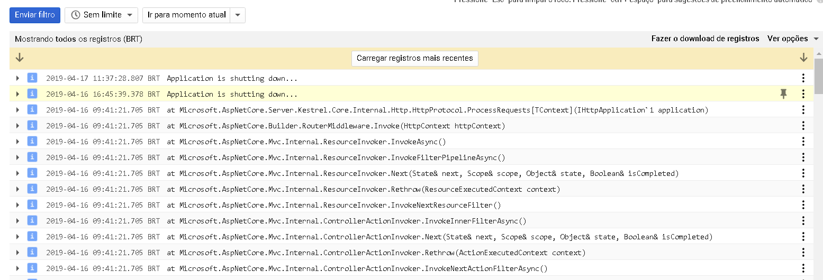Click info severity icon on 11:37:28.807 entry
This screenshot has height=280, width=823.
32,78
